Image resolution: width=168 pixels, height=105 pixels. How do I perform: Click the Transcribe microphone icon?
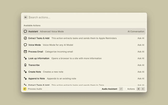coord(25,65)
